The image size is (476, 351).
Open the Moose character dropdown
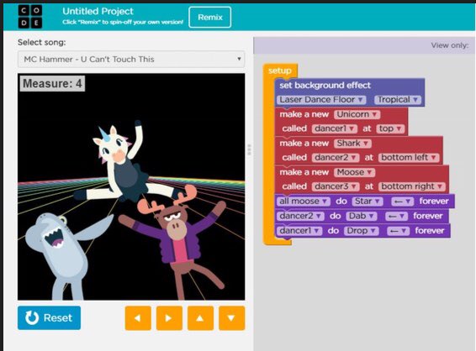[x=354, y=172]
